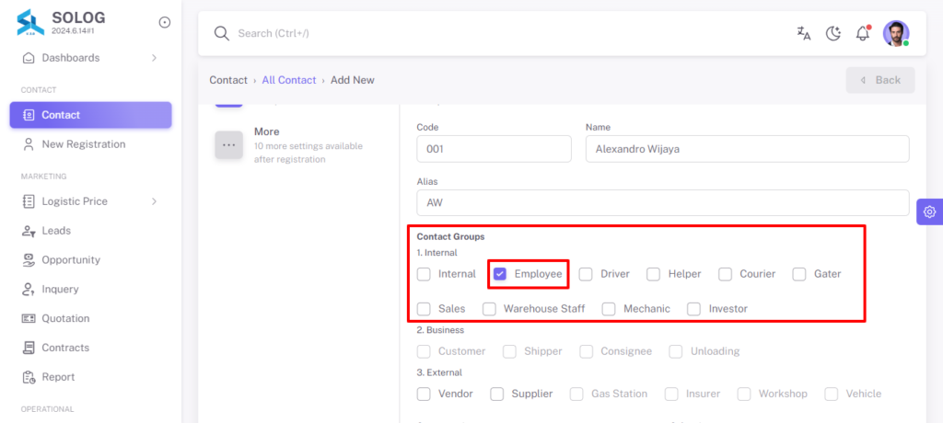Open the purple settings gear panel
The width and height of the screenshot is (943, 423).
pos(930,212)
